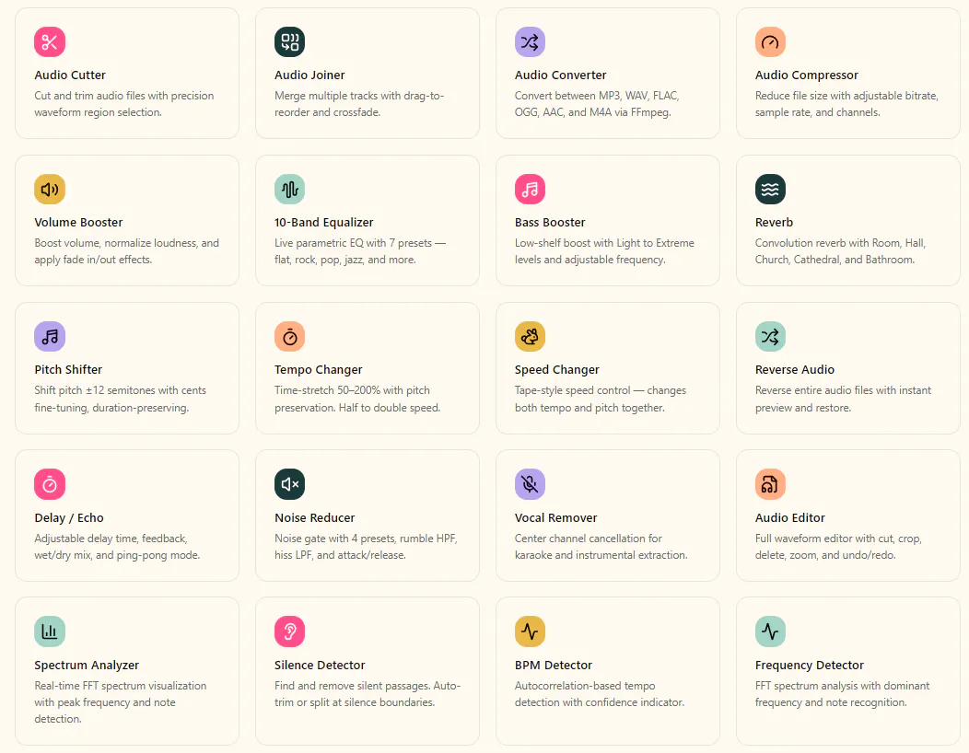969x753 pixels.
Task: Click the bar chart Spectrum Analyzer icon
Action: 50,631
